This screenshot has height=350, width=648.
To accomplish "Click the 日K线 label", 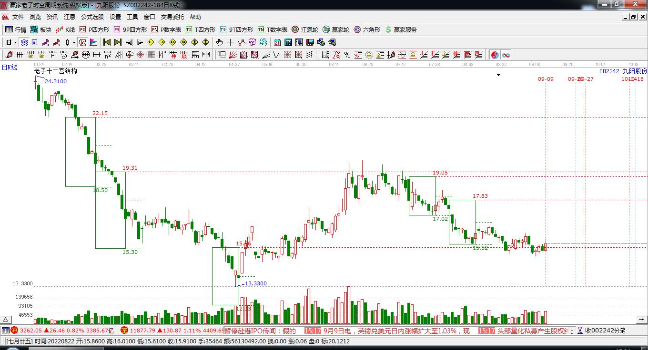I will (10, 68).
